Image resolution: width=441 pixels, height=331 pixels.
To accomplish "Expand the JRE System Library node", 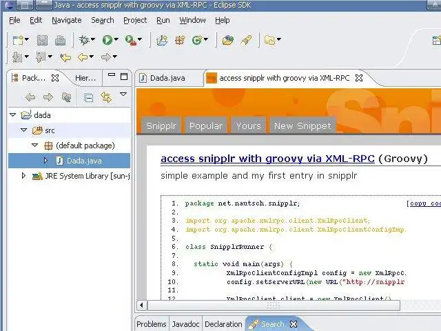I will [x=23, y=176].
